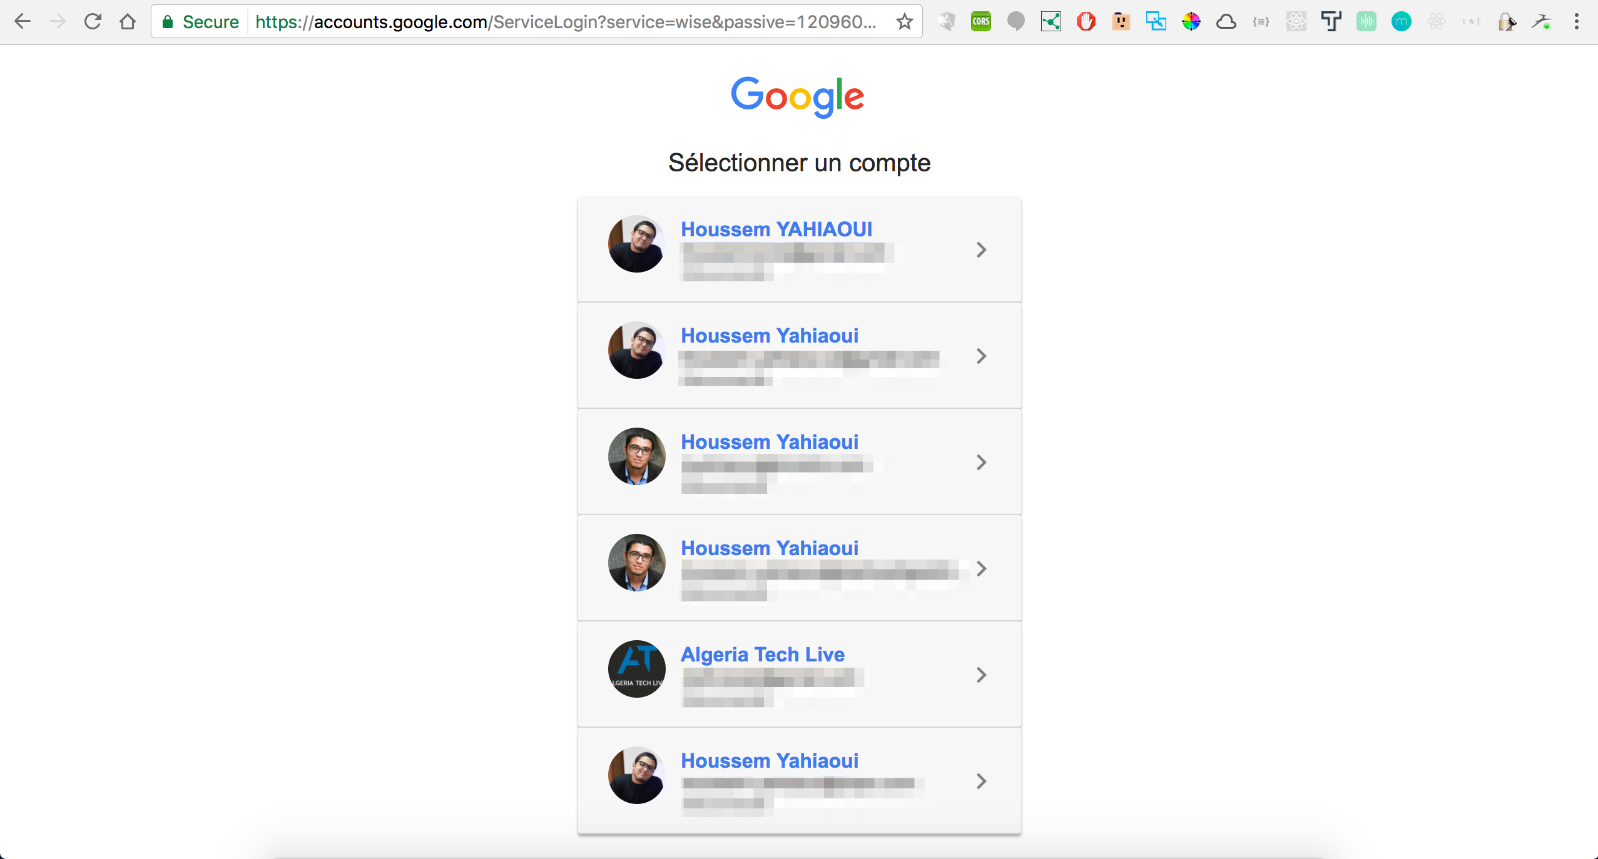This screenshot has height=859, width=1598.
Task: Navigate back to the previous page
Action: [23, 22]
